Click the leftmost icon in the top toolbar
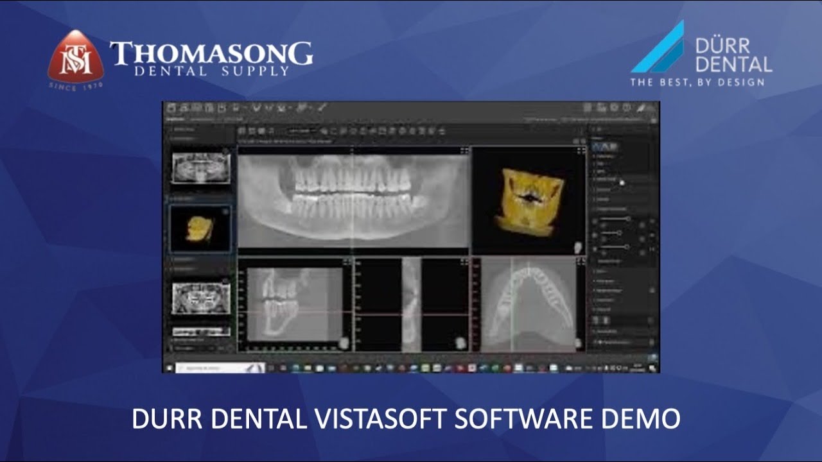Viewport: 822px width, 462px height. (x=171, y=108)
